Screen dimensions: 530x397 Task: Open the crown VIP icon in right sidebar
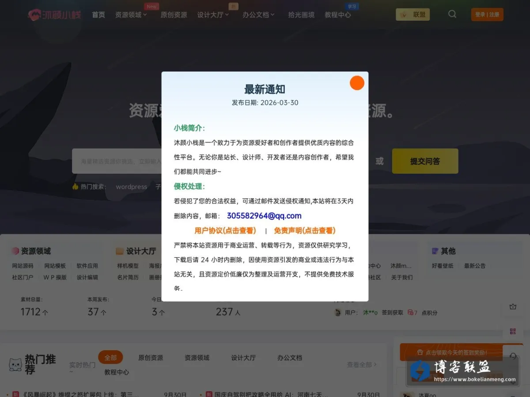[x=513, y=307]
